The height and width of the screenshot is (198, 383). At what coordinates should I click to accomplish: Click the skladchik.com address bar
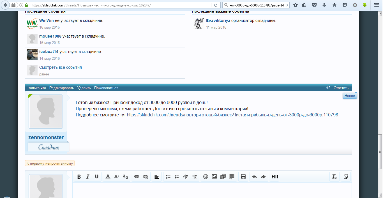pos(121,5)
